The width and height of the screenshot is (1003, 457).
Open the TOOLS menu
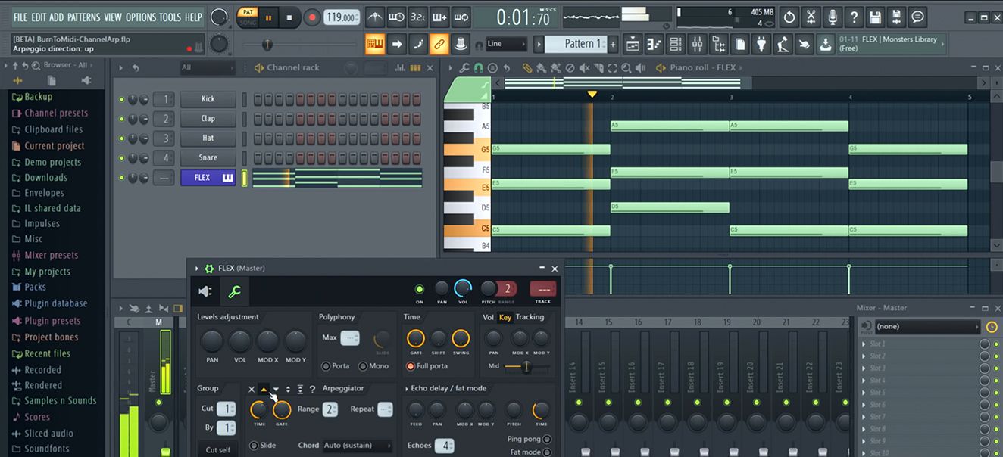click(170, 17)
